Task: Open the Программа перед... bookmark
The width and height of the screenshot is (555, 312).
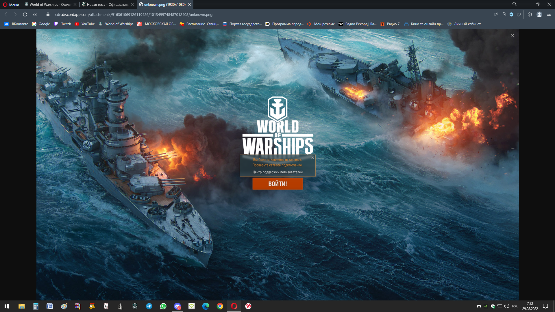Action: [284, 24]
